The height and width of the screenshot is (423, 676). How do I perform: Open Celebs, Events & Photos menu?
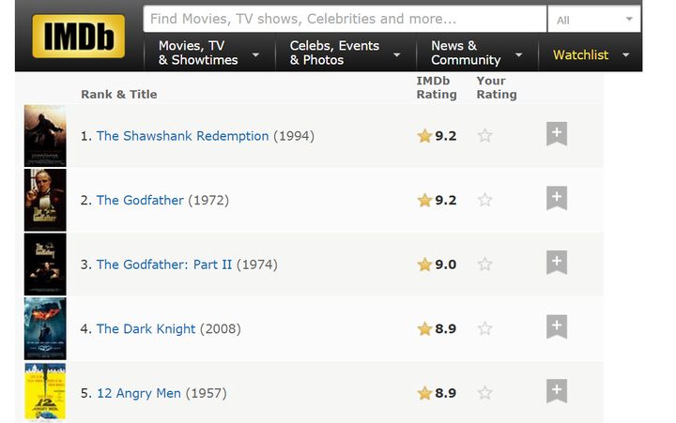click(346, 53)
